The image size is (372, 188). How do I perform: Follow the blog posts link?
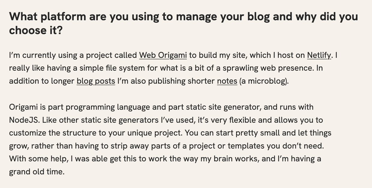pyautogui.click(x=96, y=81)
